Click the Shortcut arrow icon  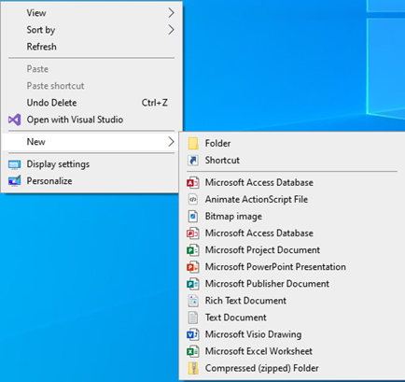pos(193,161)
